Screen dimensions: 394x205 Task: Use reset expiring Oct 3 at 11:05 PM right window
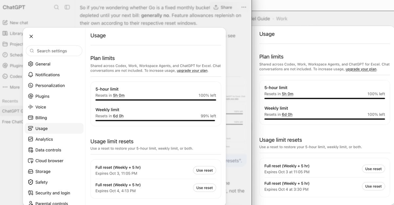tap(374, 169)
